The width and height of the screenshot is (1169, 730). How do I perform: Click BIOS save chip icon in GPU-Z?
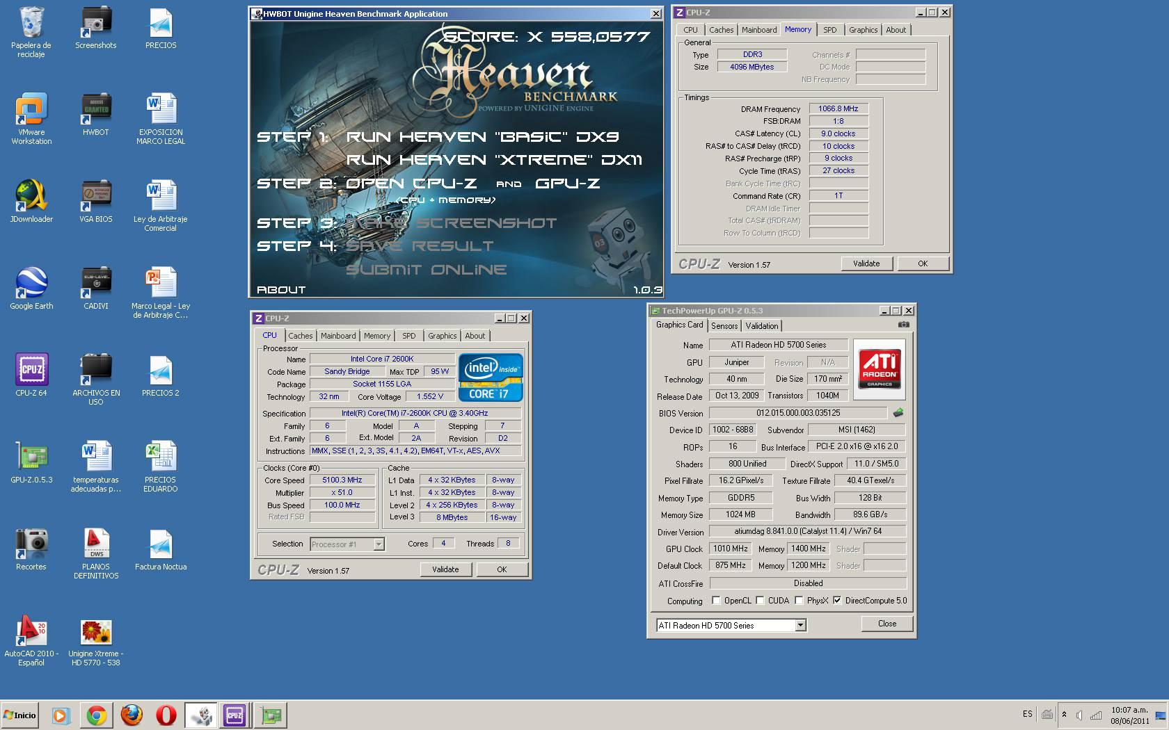tap(898, 413)
